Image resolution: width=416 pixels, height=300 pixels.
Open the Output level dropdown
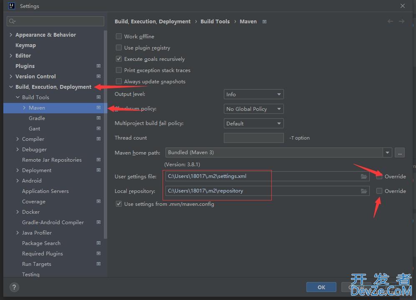pyautogui.click(x=253, y=94)
